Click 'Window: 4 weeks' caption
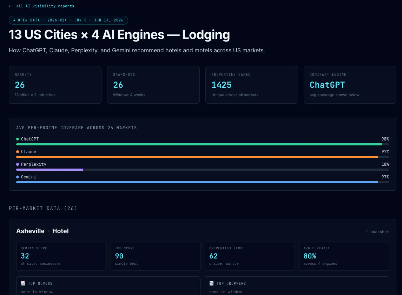 129,95
